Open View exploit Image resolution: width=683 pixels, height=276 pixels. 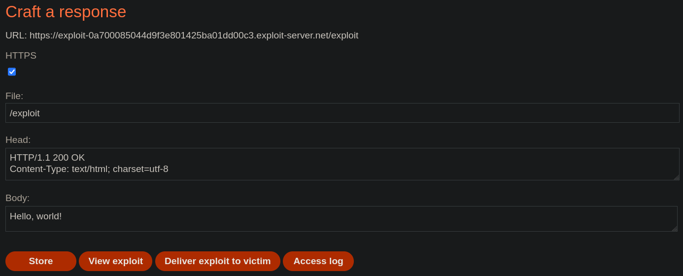[x=115, y=261]
